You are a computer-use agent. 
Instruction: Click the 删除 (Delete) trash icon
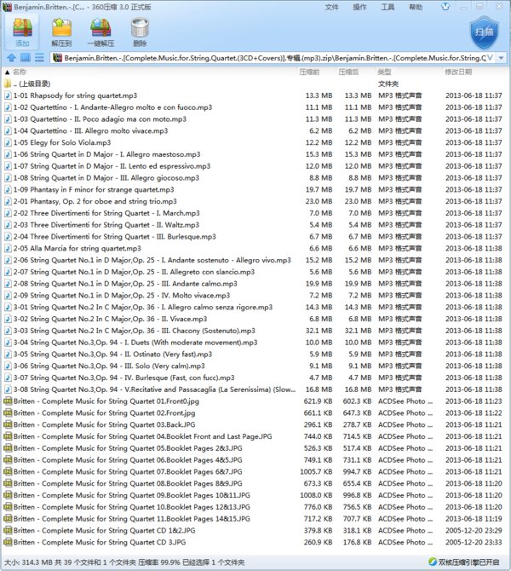(140, 32)
